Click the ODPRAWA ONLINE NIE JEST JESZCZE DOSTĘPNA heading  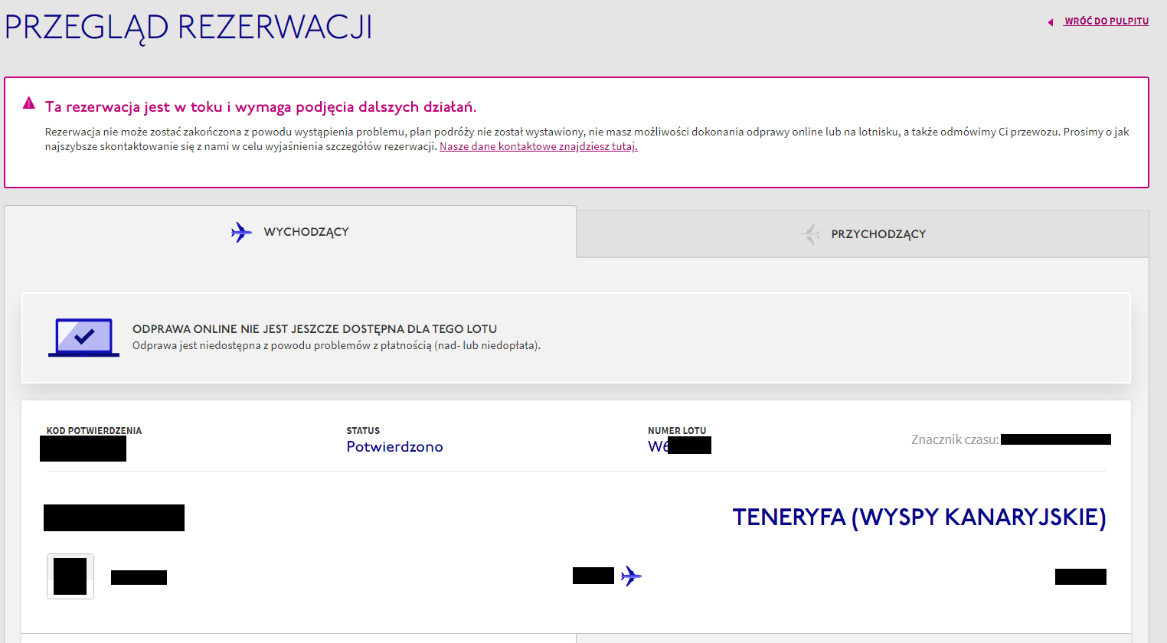[x=315, y=329]
